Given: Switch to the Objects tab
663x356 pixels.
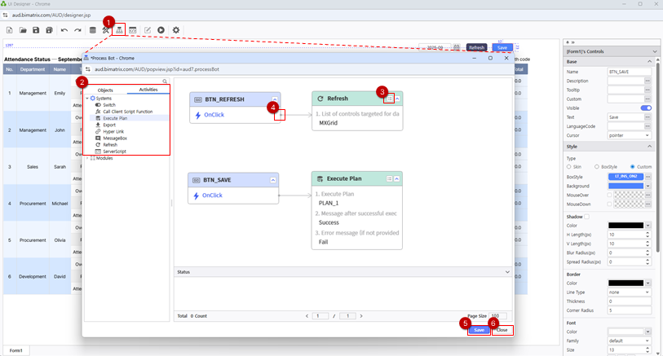Looking at the screenshot, I should click(x=105, y=90).
